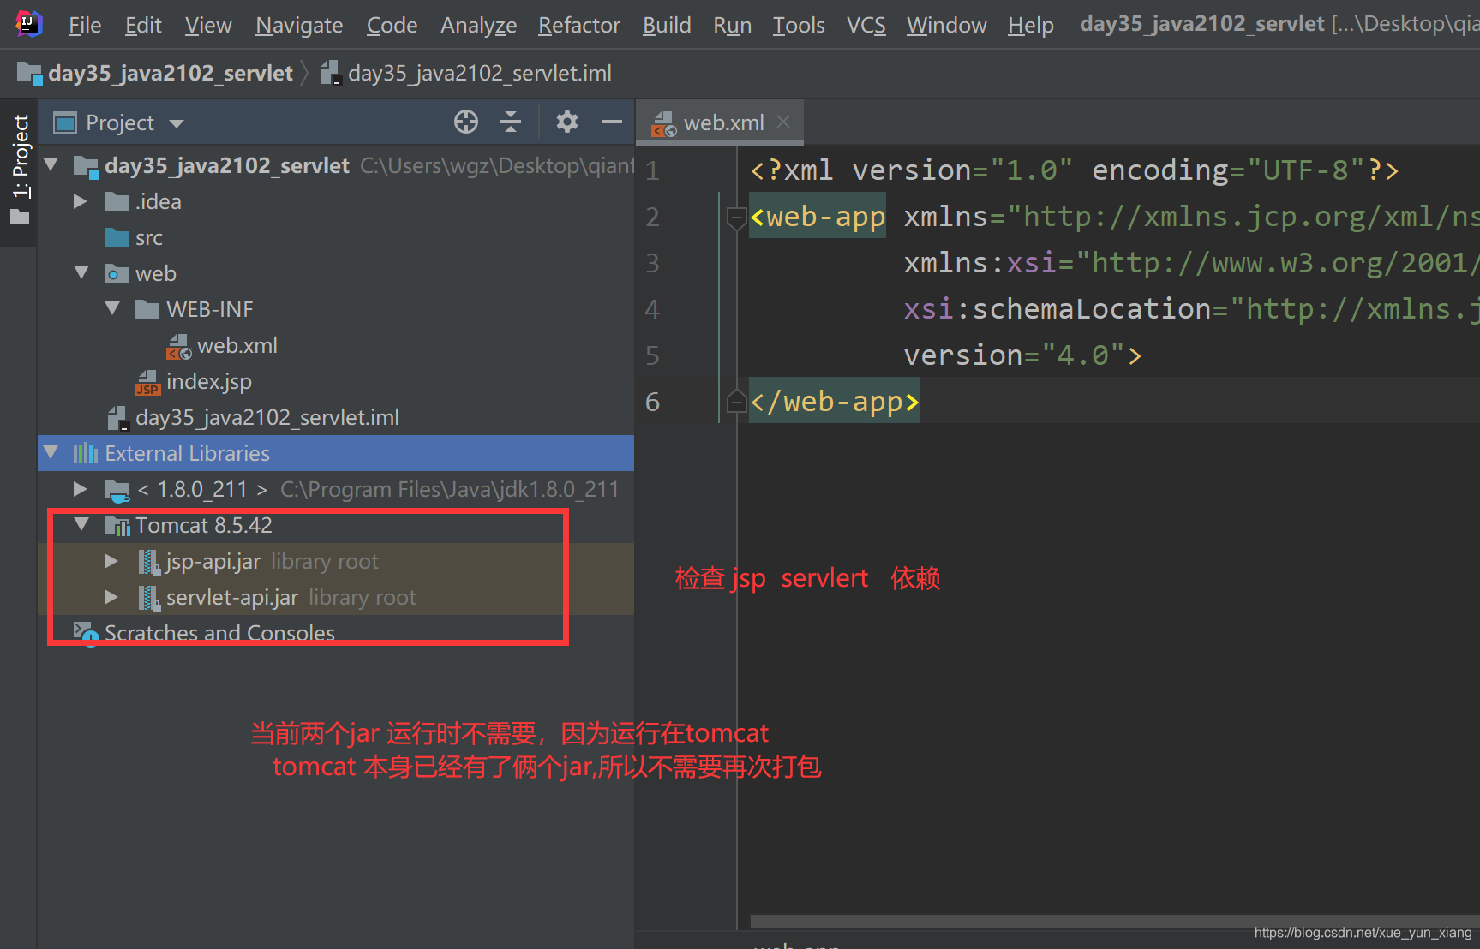Screen dimensions: 1480x949
Task: Open the Build menu
Action: tap(667, 25)
